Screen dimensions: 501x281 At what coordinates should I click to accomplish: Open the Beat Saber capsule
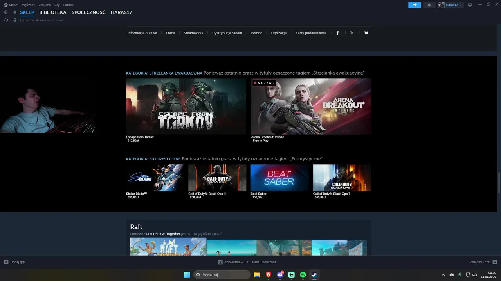click(x=279, y=178)
